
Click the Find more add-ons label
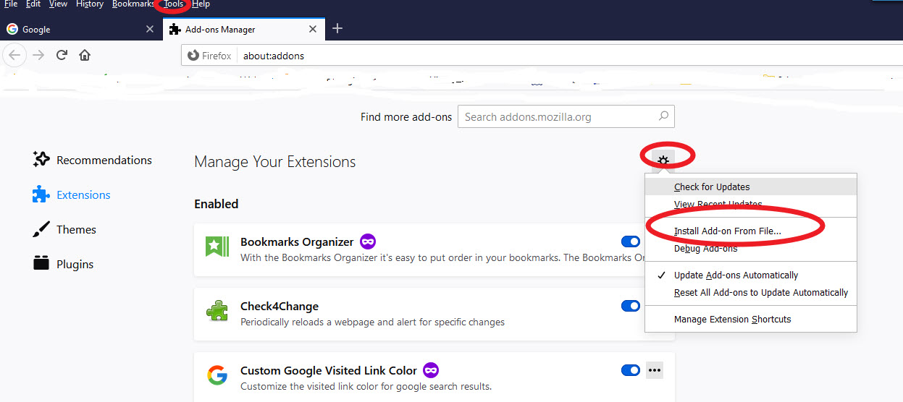click(x=406, y=116)
